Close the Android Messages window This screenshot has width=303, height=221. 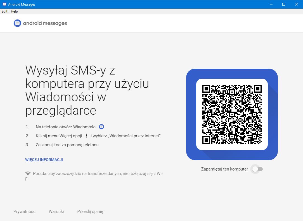(x=296, y=4)
